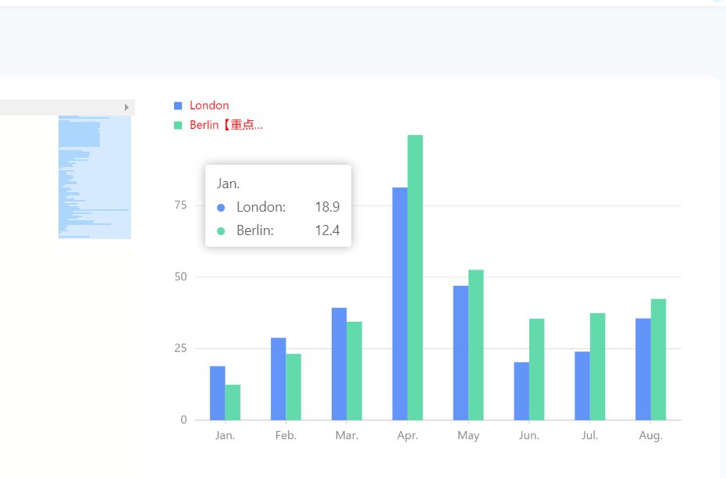The height and width of the screenshot is (478, 726).
Task: Toggle the London series legend label
Action: (209, 105)
